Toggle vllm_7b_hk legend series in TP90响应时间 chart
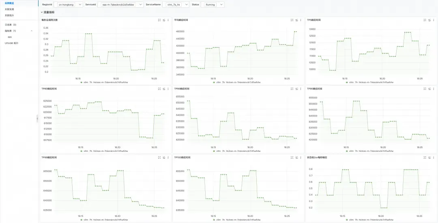The width and height of the screenshot is (438, 223). pyautogui.click(x=237, y=151)
